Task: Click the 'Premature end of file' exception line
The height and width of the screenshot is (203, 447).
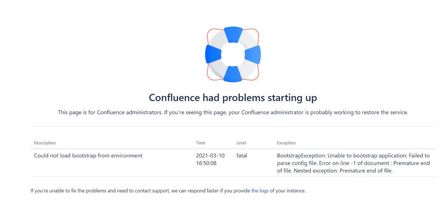Action: click(x=335, y=171)
